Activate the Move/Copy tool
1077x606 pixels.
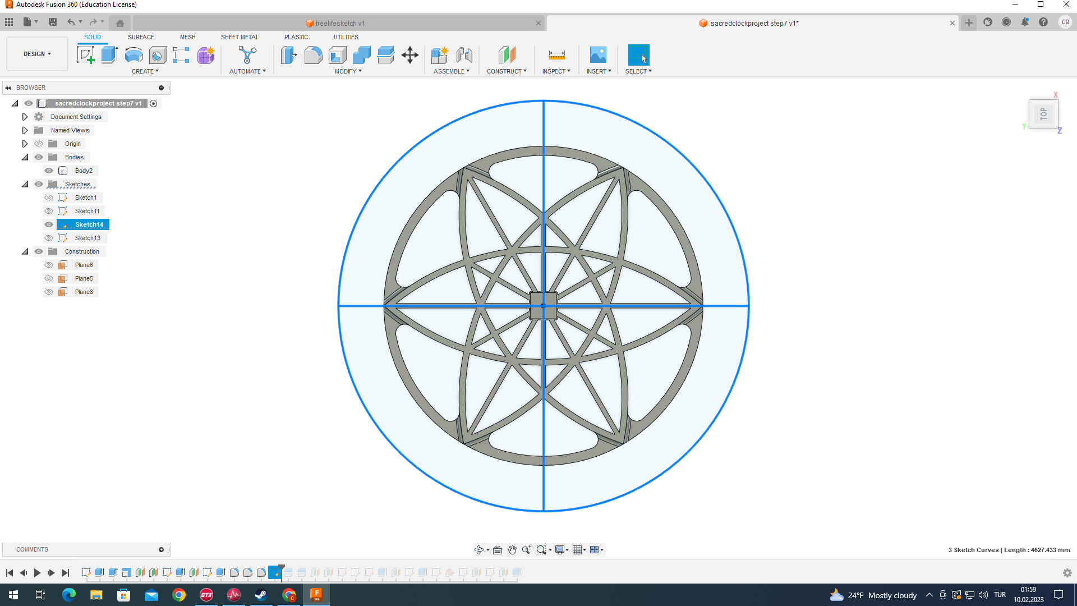coord(410,55)
